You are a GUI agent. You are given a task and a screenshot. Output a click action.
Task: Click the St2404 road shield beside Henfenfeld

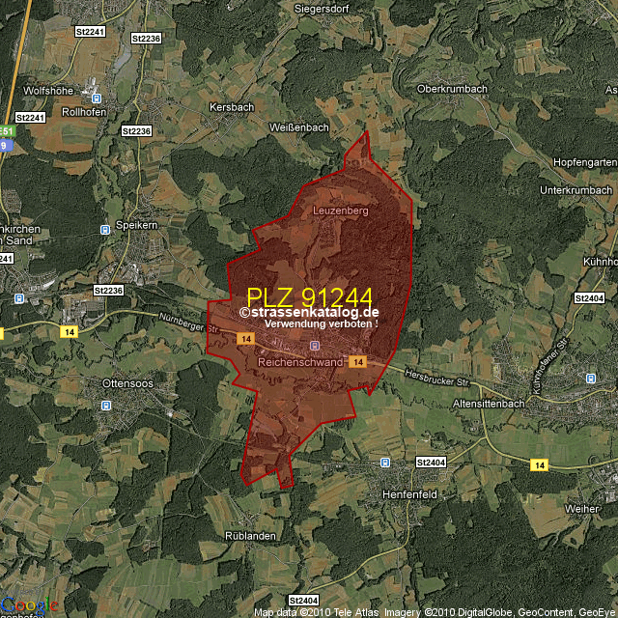[431, 463]
